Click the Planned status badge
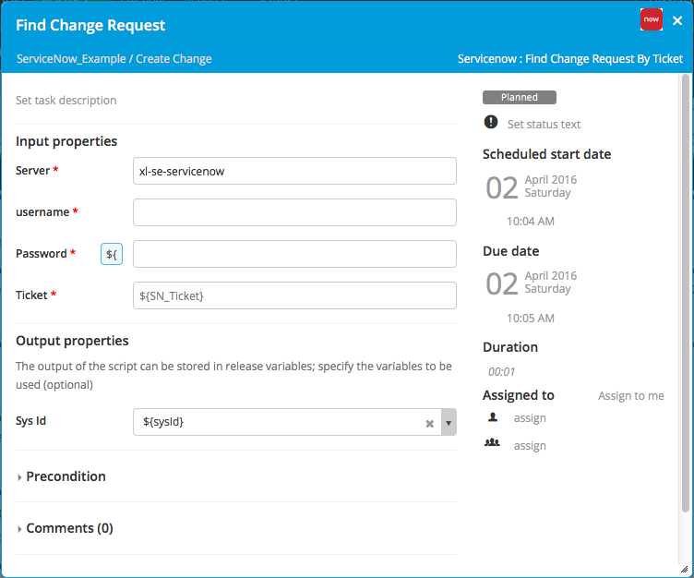The height and width of the screenshot is (578, 694). pos(520,98)
